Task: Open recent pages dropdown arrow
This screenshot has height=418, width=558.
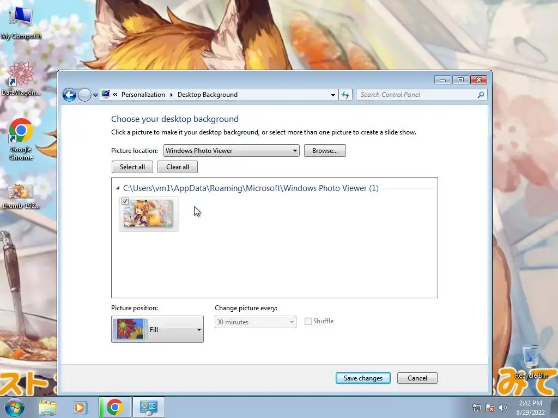Action: (x=95, y=95)
